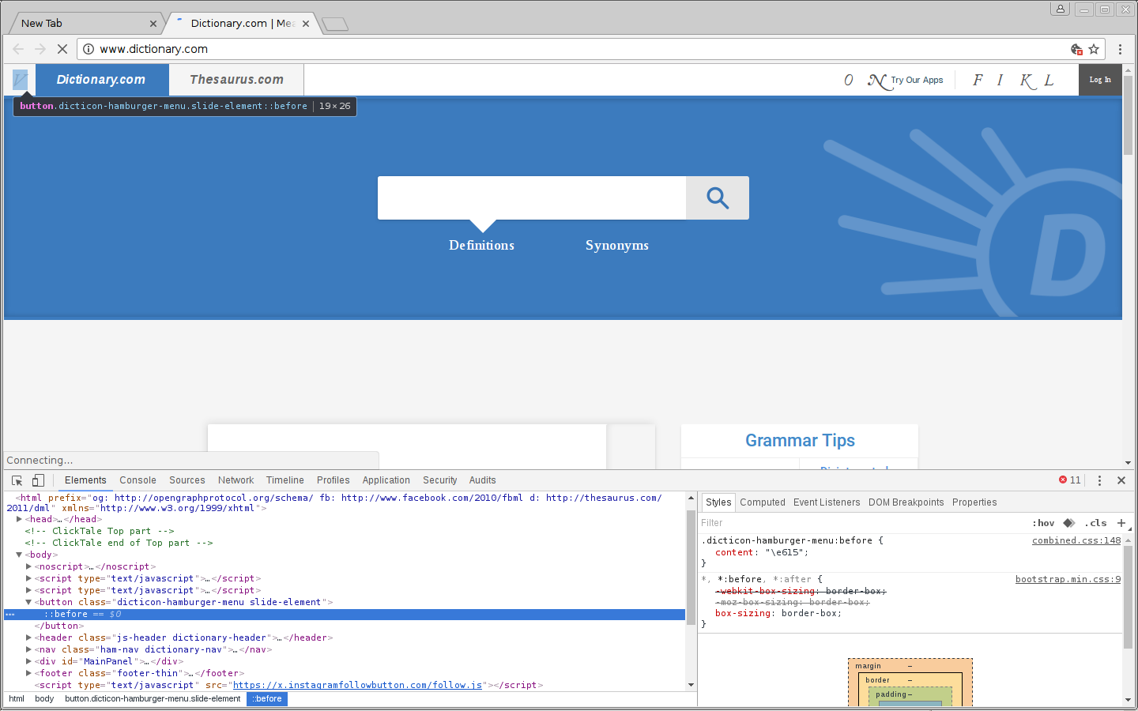1138x711 pixels.
Task: Toggle the DevTools device toolbar
Action: coord(38,480)
